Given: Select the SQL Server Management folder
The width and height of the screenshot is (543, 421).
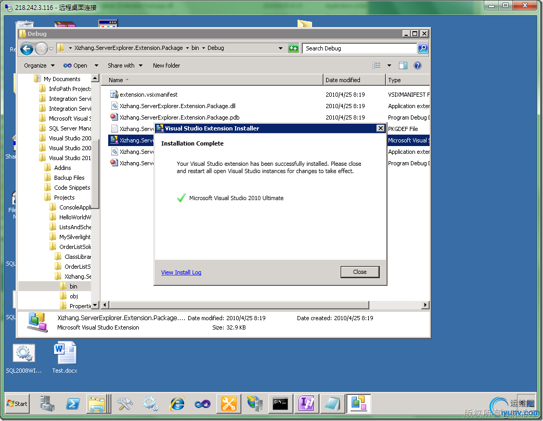Looking at the screenshot, I should (70, 128).
